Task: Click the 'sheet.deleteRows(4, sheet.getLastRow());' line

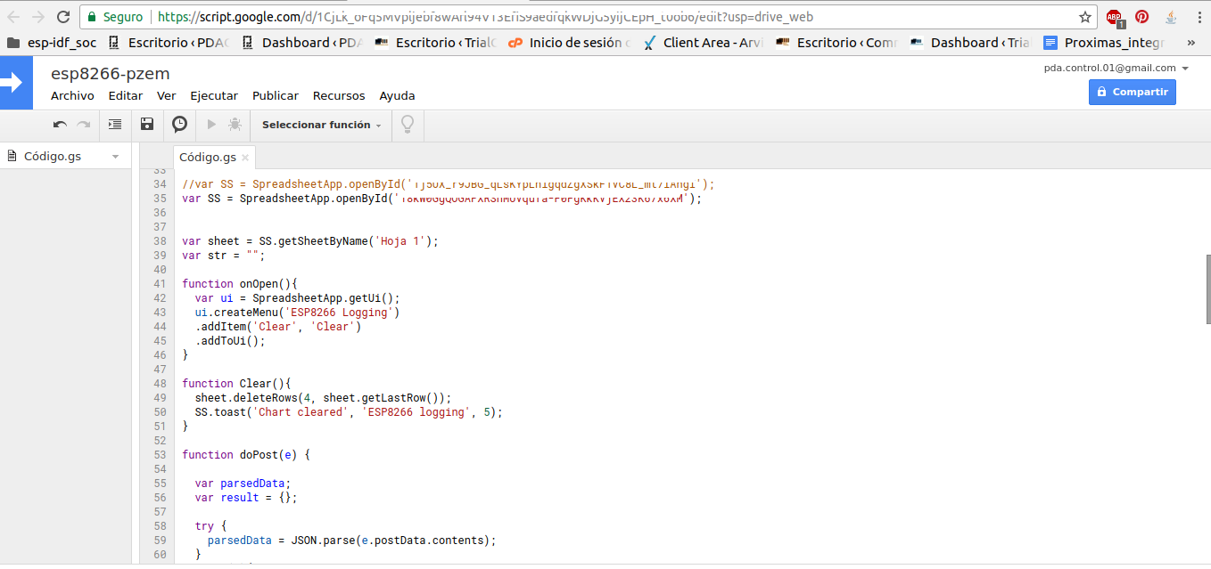Action: [323, 398]
